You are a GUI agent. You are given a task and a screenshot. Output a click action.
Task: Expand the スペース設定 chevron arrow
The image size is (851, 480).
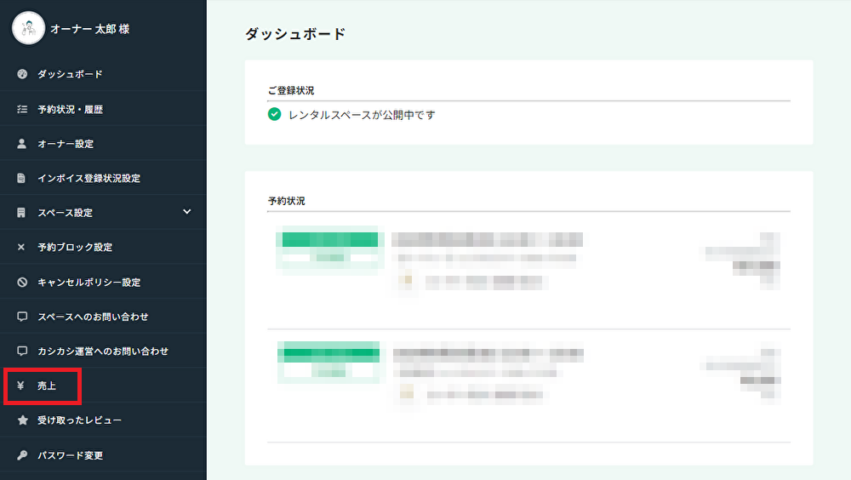187,212
